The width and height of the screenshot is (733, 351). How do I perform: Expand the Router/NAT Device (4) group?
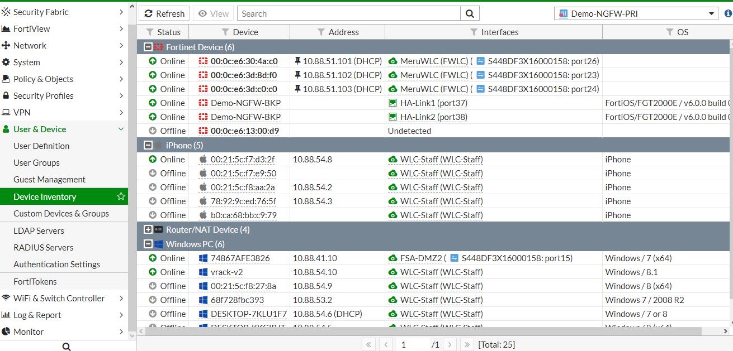[148, 229]
